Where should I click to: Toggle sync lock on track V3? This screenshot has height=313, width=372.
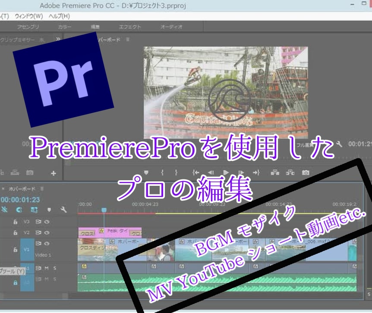pyautogui.click(x=38, y=222)
